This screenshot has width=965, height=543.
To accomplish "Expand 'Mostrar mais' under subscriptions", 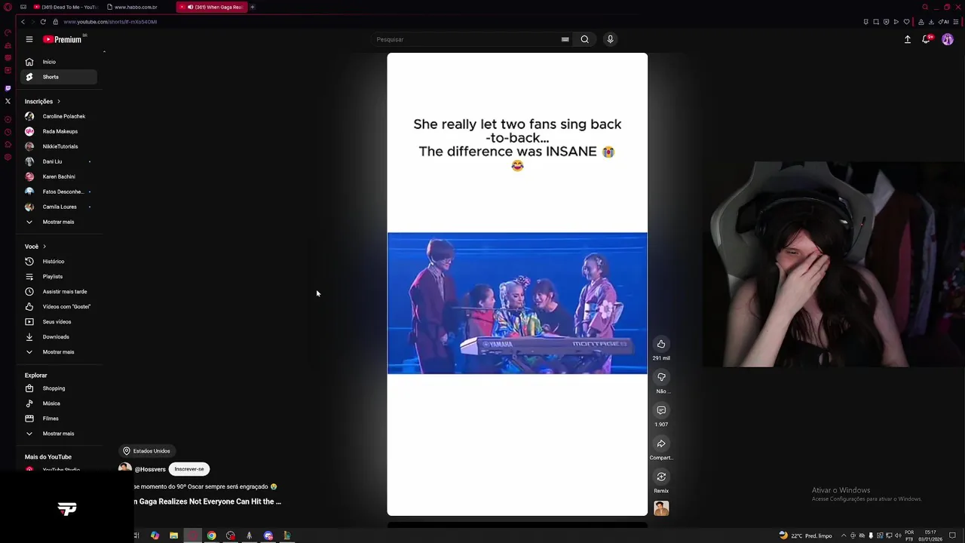I will coord(59,222).
